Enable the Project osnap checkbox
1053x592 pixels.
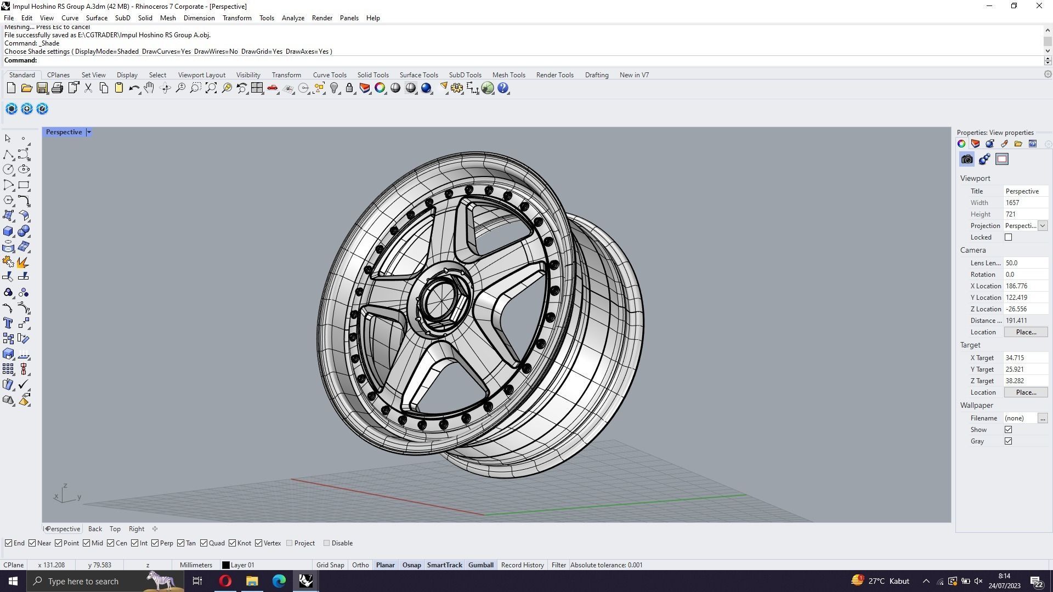click(290, 543)
